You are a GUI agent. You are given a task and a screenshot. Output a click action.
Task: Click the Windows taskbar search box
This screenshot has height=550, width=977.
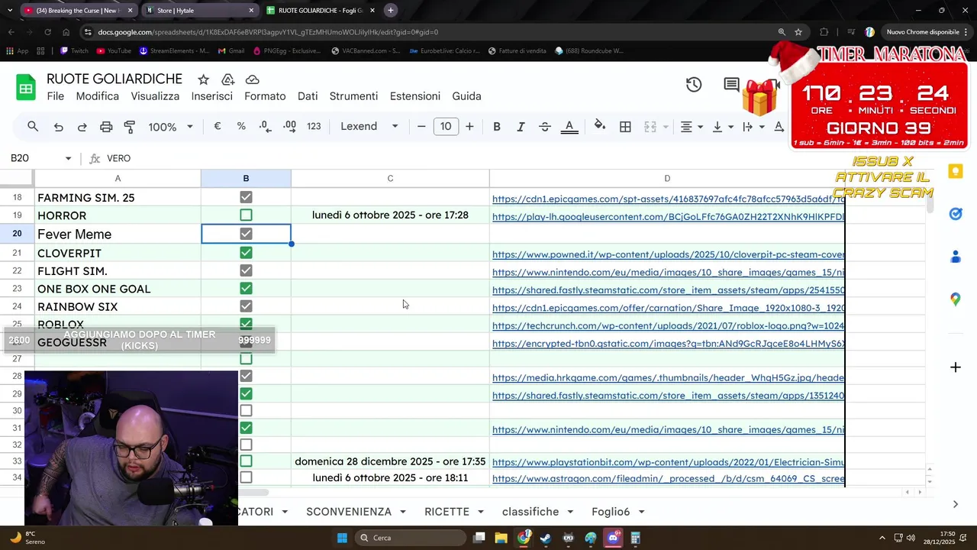pos(411,538)
